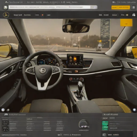Toggle the small grey circle next to bottom-left hotspot
Image resolution: width=137 pixels, height=137 pixels.
[x=8, y=110]
